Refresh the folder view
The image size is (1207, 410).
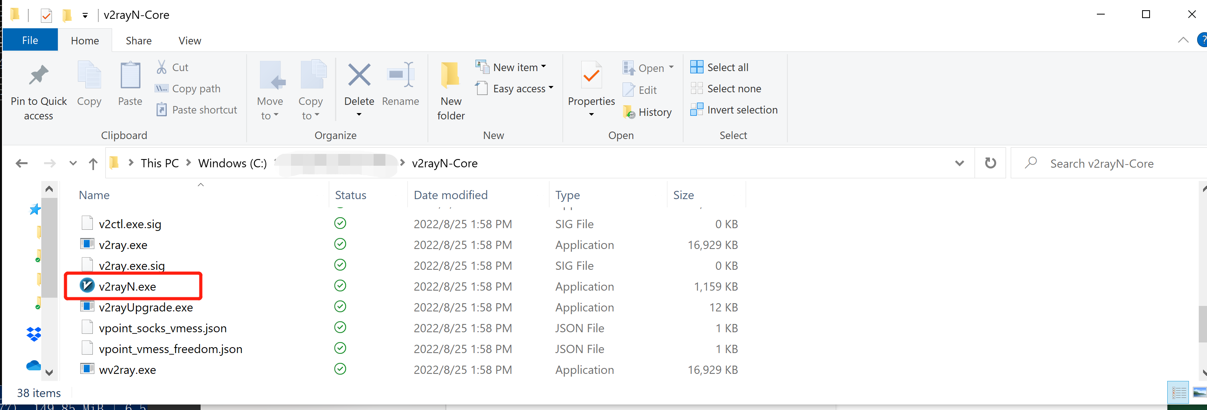pyautogui.click(x=990, y=163)
